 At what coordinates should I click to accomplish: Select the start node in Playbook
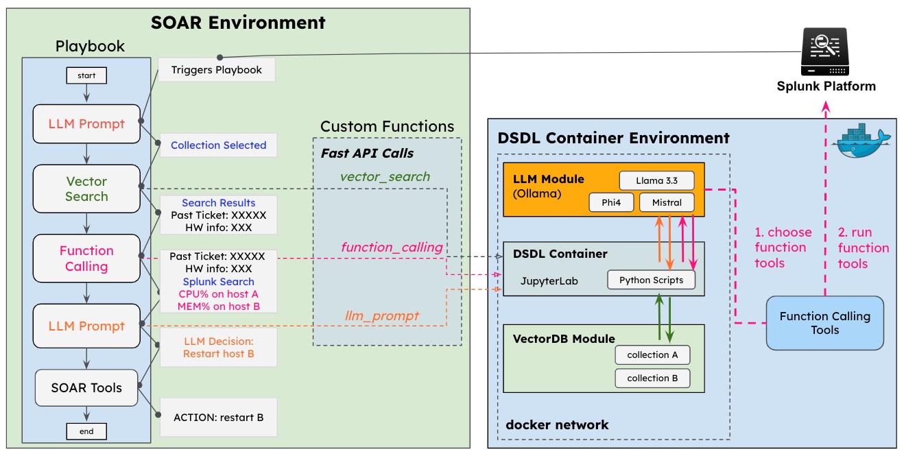pyautogui.click(x=86, y=75)
